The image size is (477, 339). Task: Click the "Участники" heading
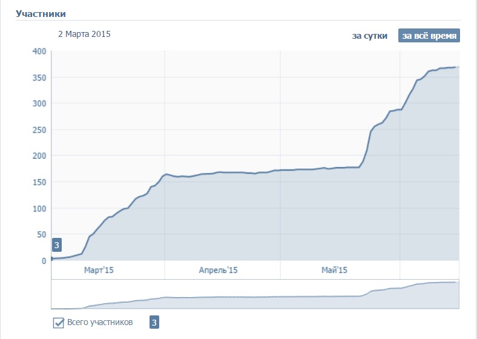pyautogui.click(x=41, y=14)
